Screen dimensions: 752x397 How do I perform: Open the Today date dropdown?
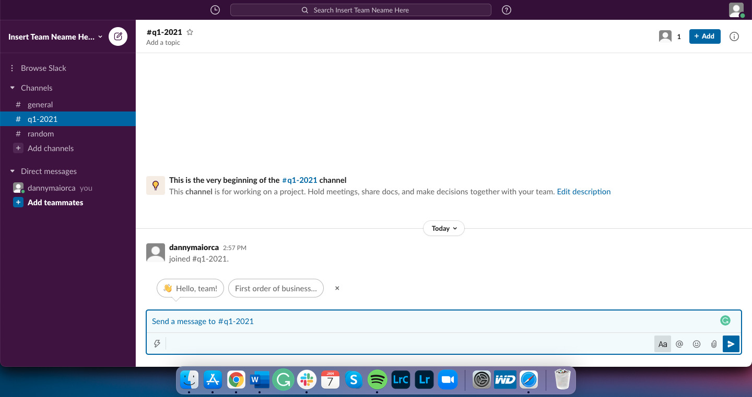(444, 228)
